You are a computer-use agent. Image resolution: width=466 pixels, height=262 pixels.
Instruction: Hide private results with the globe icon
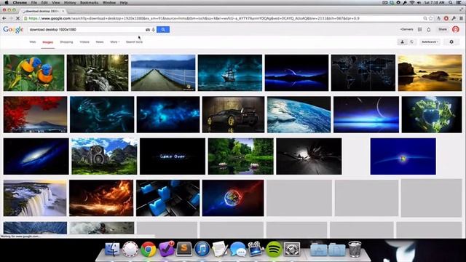pyautogui.click(x=411, y=42)
